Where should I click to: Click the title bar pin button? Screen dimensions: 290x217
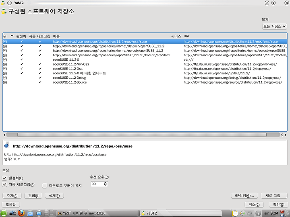pos(9,3)
